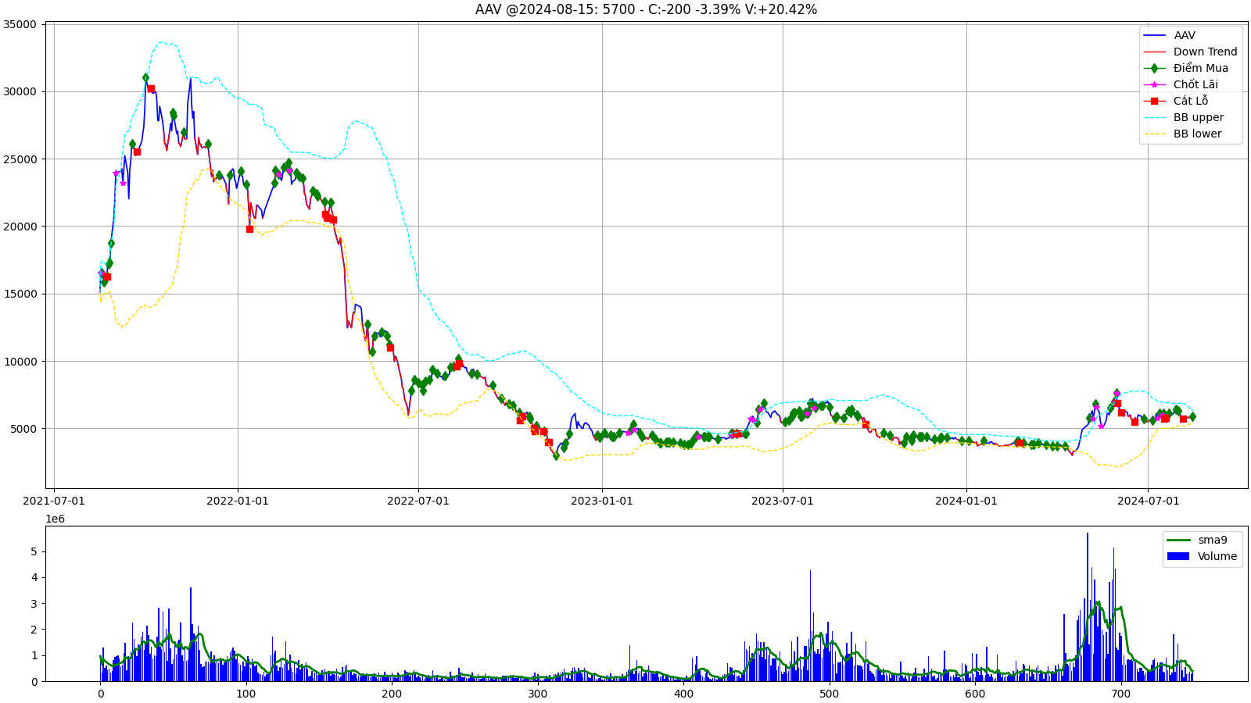This screenshot has height=703, width=1251.
Task: Click the 5000 price-axis label
Action: (x=23, y=429)
